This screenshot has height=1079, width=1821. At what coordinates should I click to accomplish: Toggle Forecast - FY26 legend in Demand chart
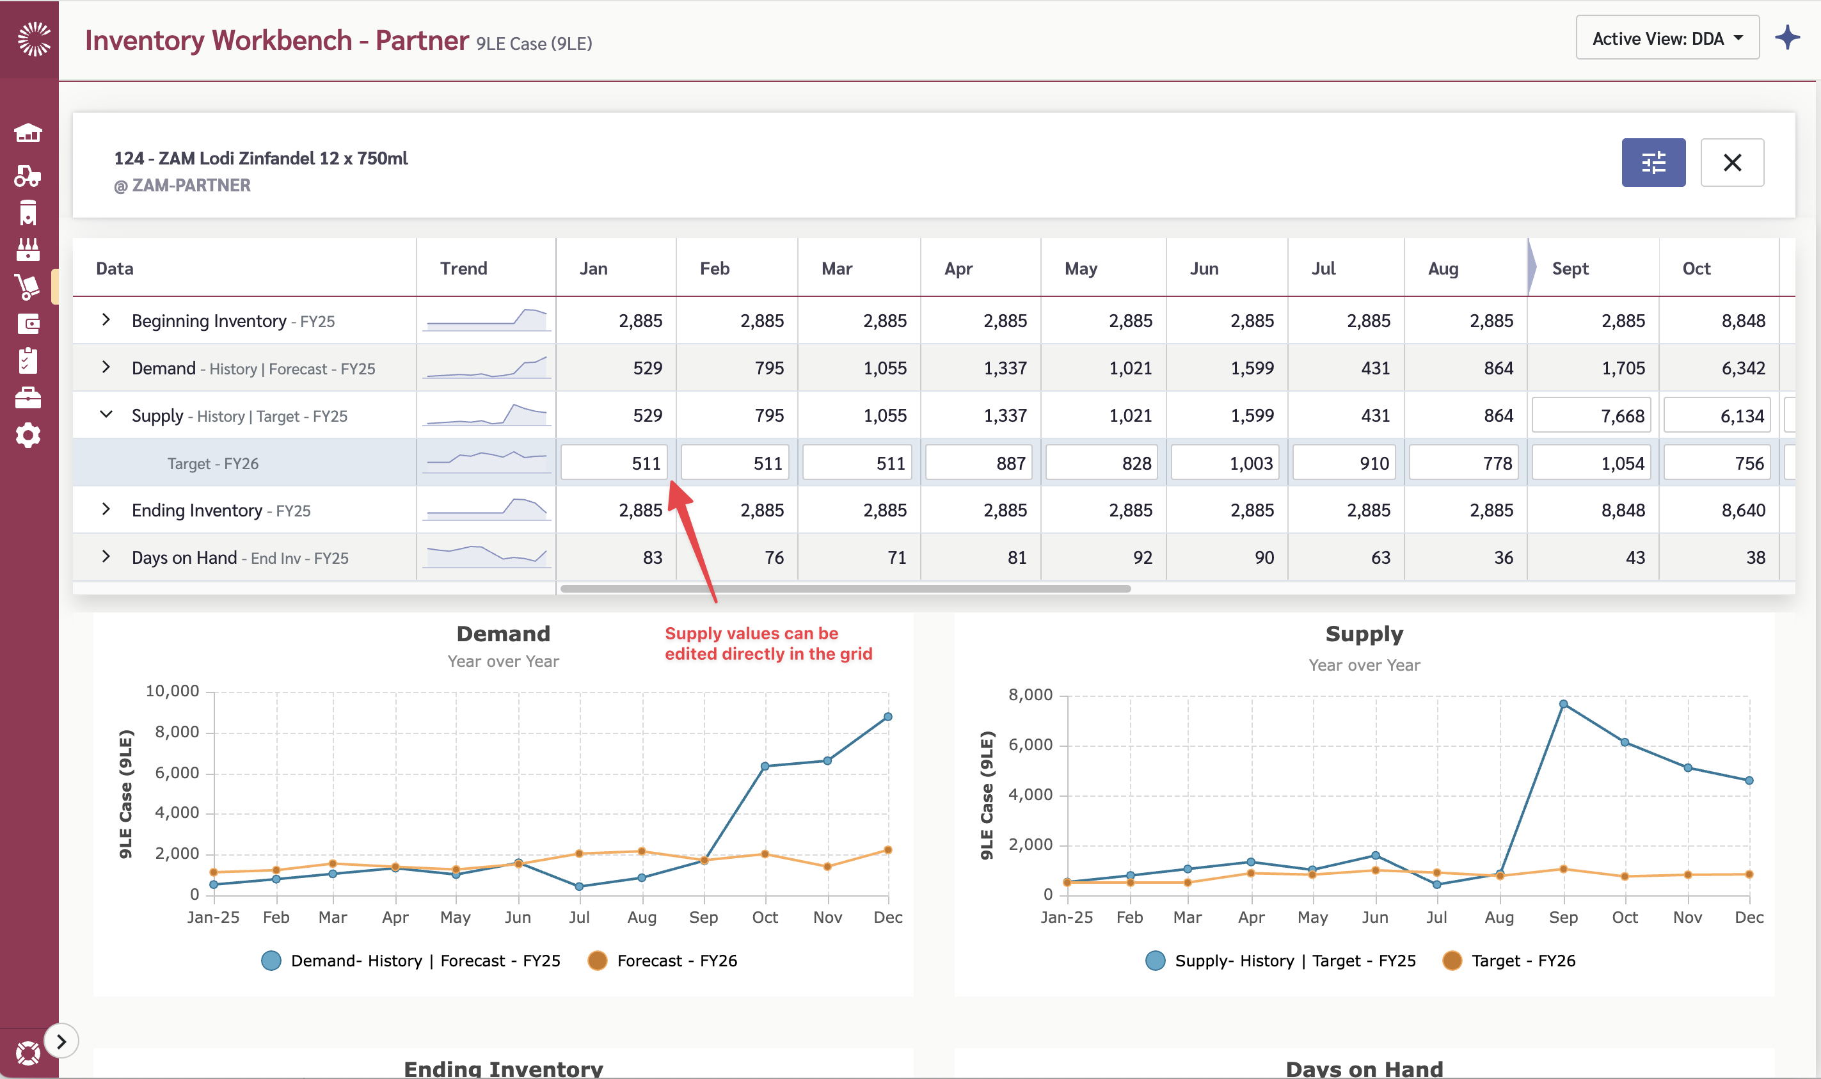point(662,961)
